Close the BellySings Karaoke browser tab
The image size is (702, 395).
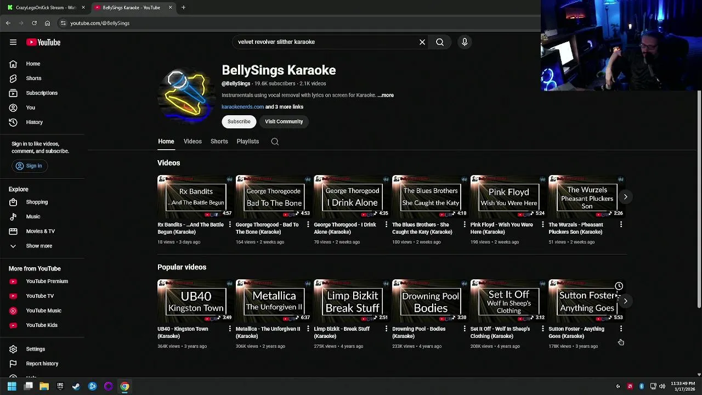pyautogui.click(x=170, y=8)
